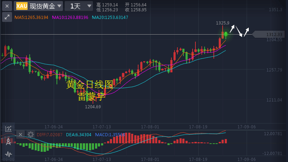Click the XAU symbol badge

click(22, 6)
